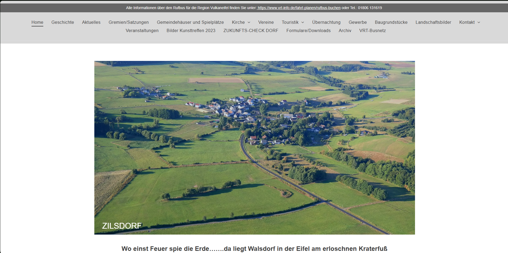The image size is (508, 253).
Task: Click the Zilsdorf aerial photo
Action: 254,147
